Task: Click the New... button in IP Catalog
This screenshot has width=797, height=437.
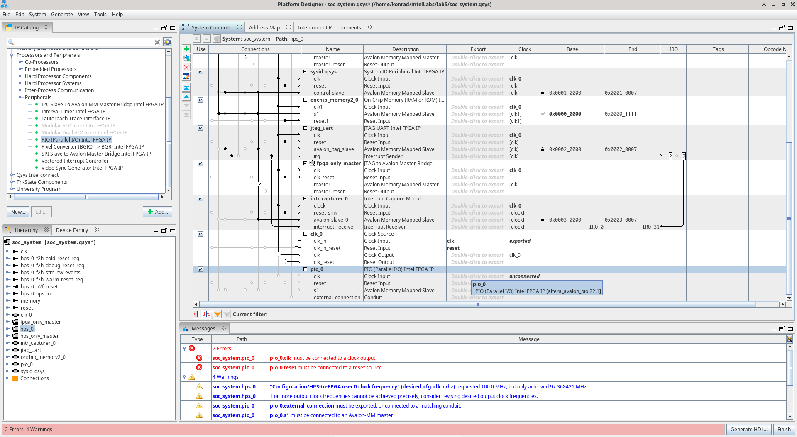Action: (18, 212)
